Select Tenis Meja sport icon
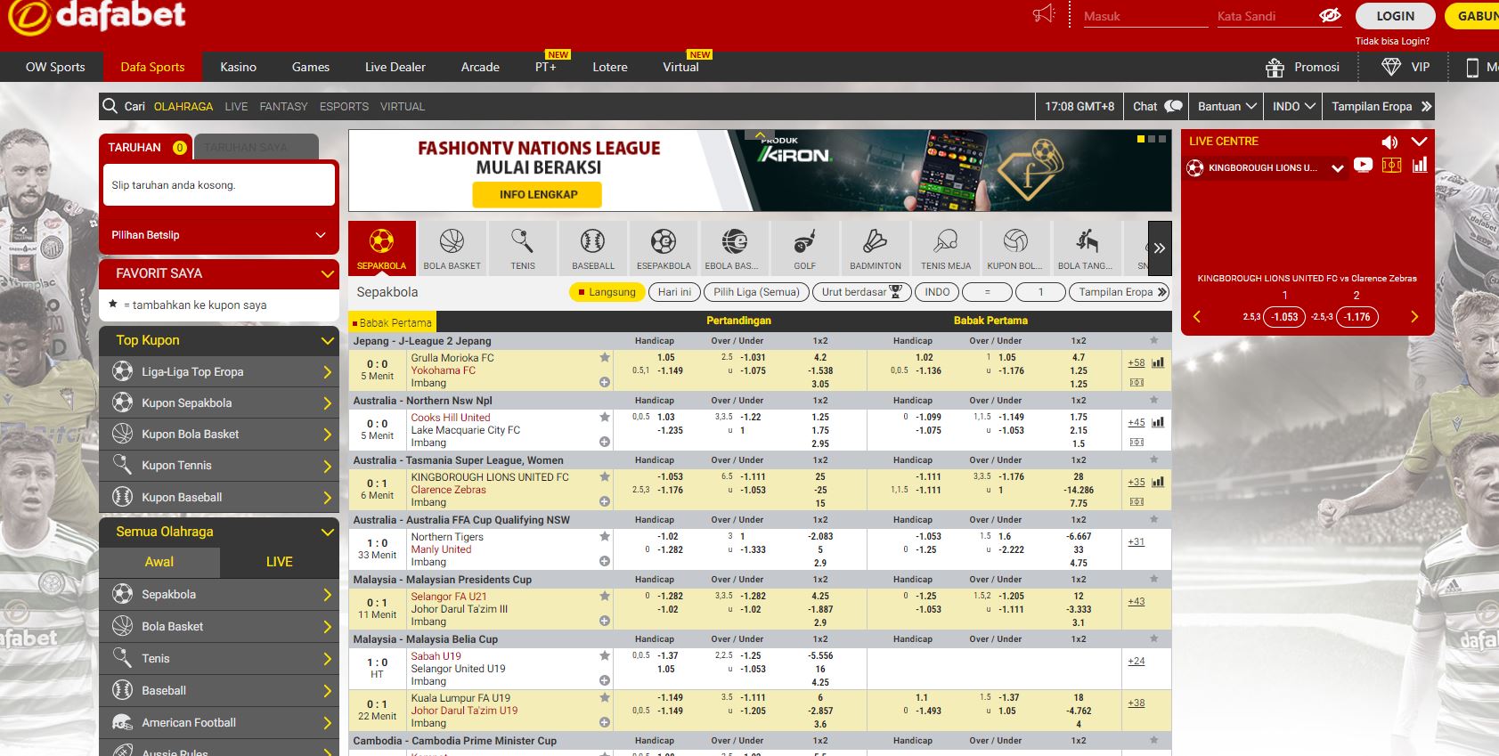 pos(946,248)
